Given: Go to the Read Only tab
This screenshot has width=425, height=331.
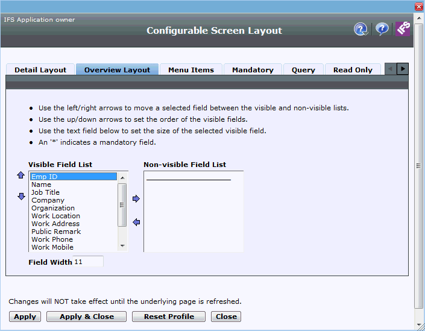Looking at the screenshot, I should 353,70.
